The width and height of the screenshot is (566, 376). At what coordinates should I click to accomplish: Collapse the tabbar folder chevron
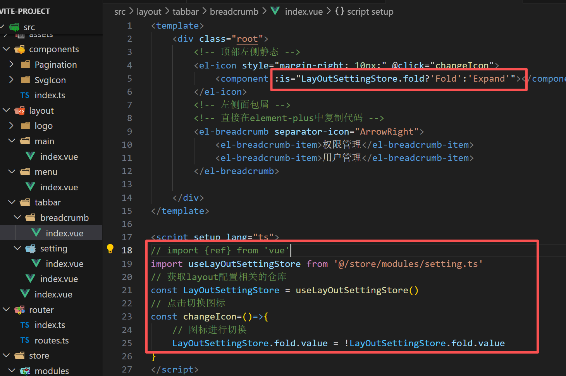[12, 202]
